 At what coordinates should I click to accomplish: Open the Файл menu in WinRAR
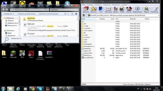(x=84, y=5)
